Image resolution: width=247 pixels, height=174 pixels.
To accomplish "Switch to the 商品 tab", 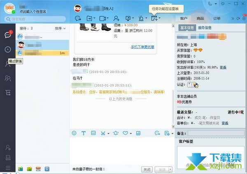I will coord(200,19).
